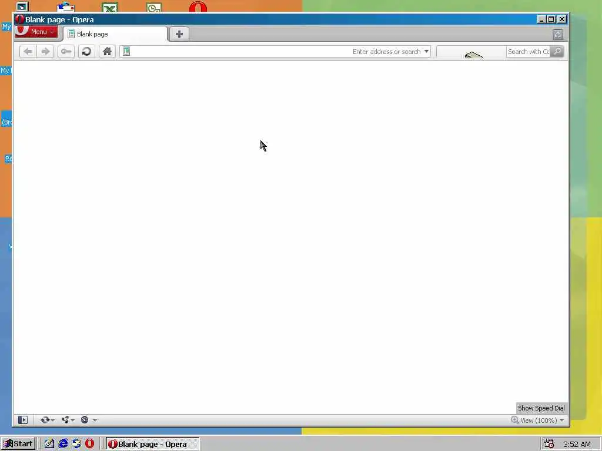Reload the page

(x=86, y=52)
